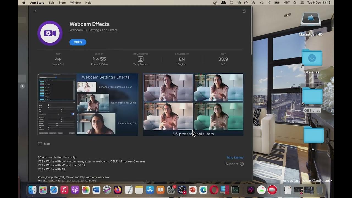Click the Time Machine menu bar icon

(253, 2)
